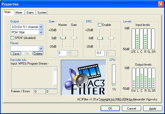Screen dimensions: 165x114
Task: Click the Master gain value field
Action: tap(63, 53)
